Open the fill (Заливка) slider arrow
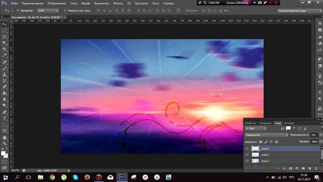 click(320, 142)
